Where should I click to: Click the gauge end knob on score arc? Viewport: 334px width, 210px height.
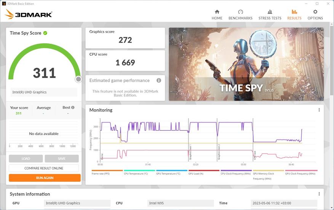pyautogui.click(x=78, y=79)
